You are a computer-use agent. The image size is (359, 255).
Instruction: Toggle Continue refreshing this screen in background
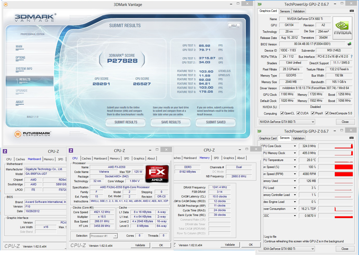pyautogui.click(x=304, y=241)
